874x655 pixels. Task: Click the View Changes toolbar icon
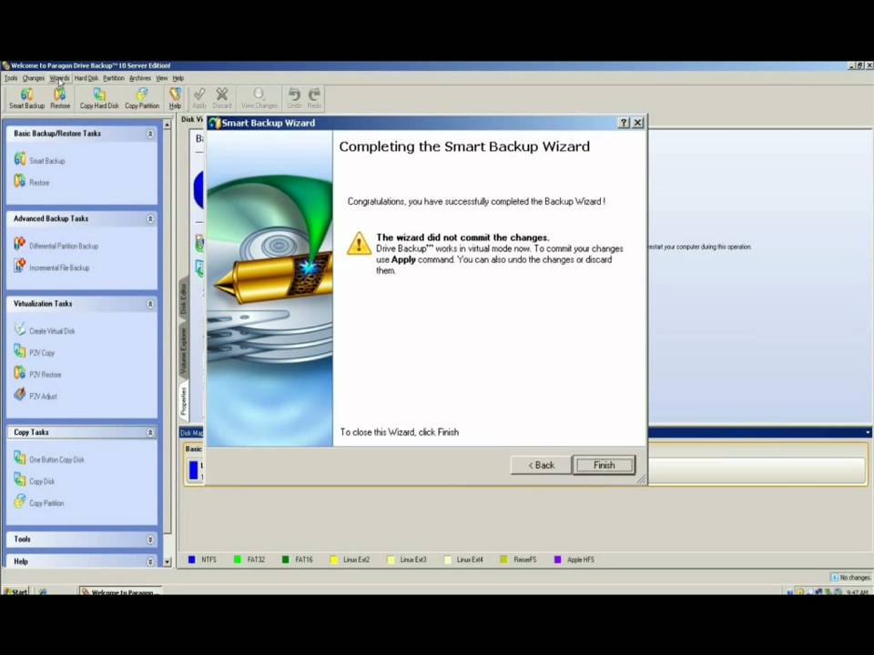point(259,98)
